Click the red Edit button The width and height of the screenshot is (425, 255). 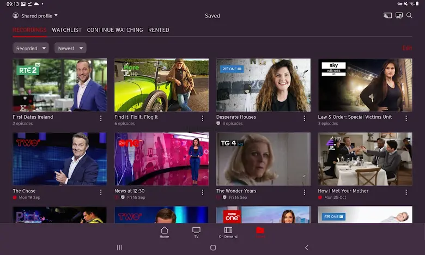[x=407, y=48]
